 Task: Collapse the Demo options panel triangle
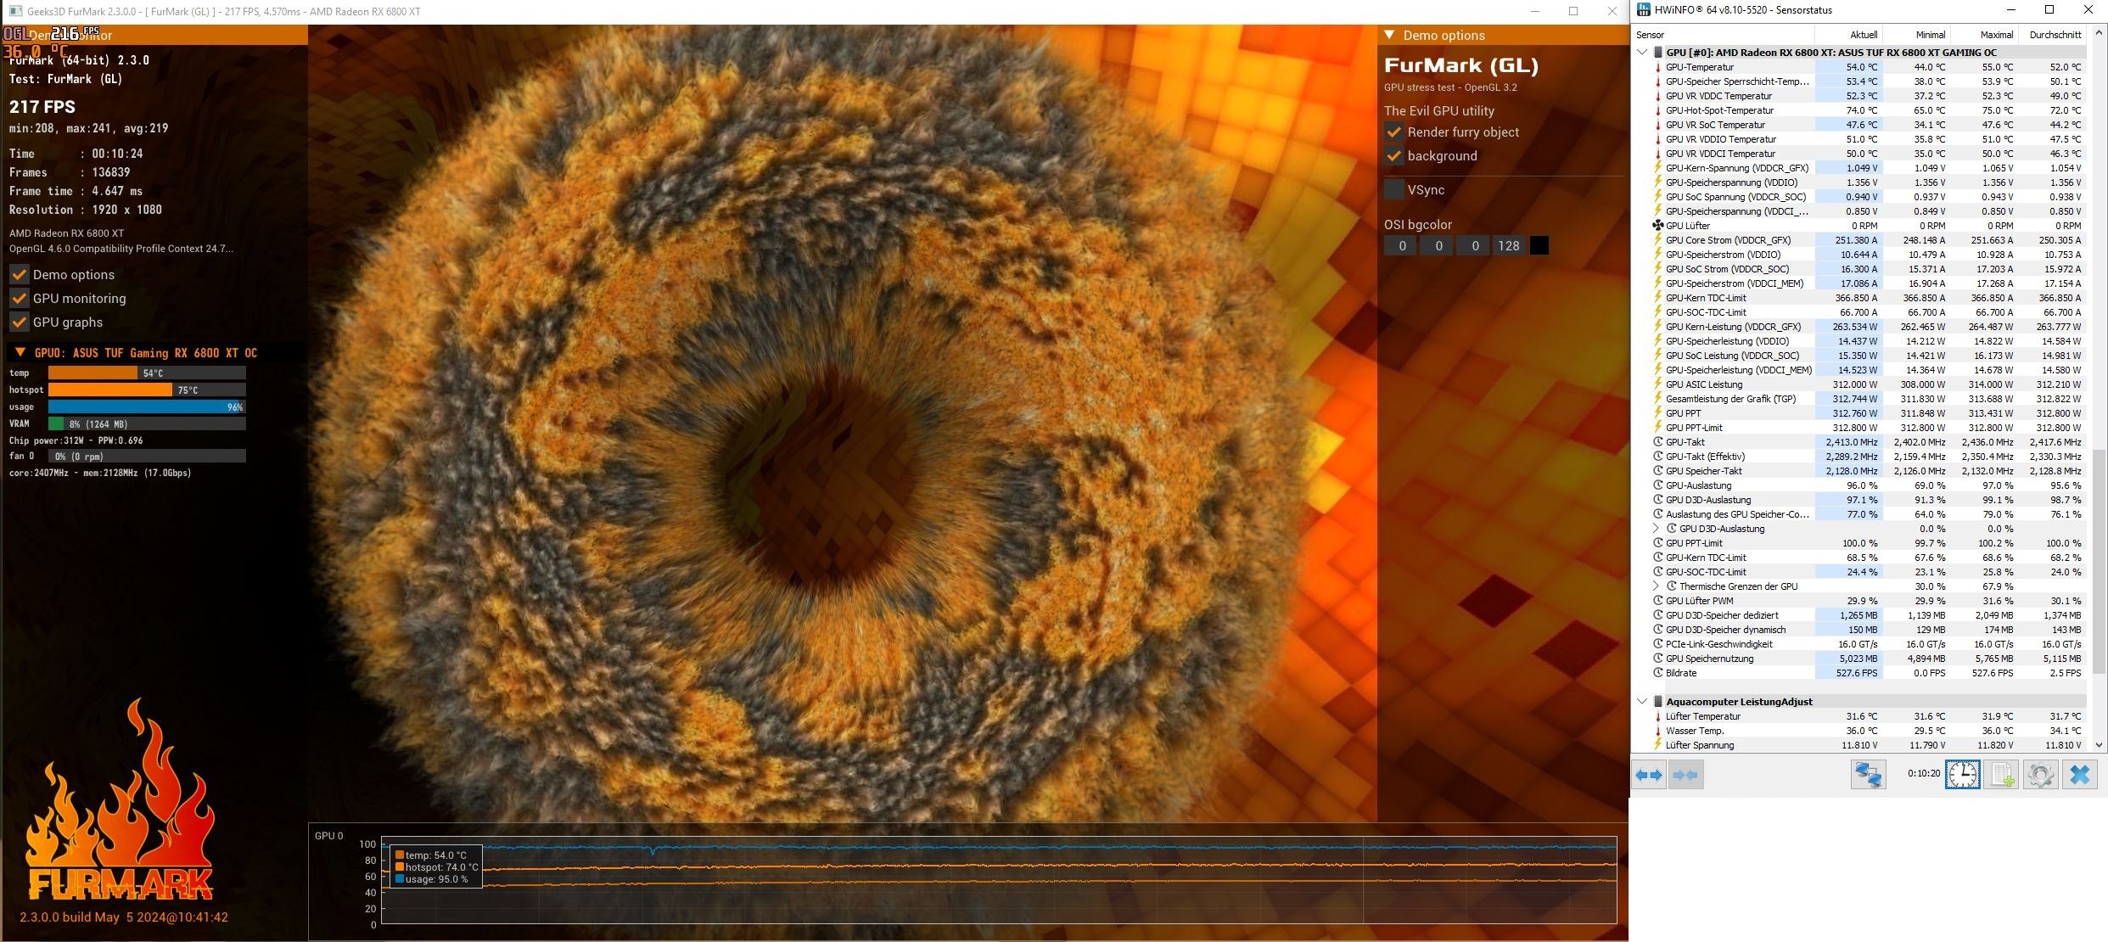pyautogui.click(x=1389, y=35)
